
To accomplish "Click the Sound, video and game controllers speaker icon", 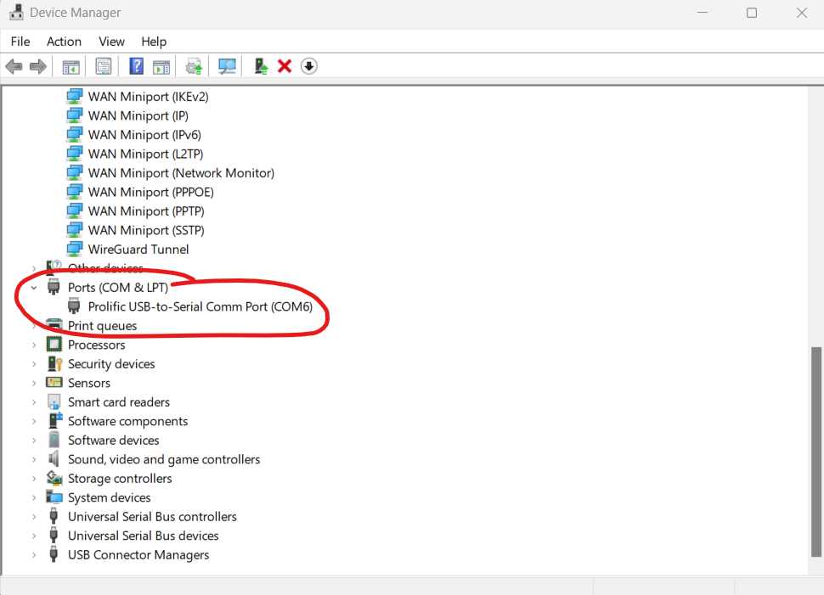I will pyautogui.click(x=54, y=459).
